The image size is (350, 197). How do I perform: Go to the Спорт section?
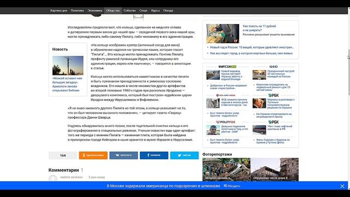click(143, 10)
